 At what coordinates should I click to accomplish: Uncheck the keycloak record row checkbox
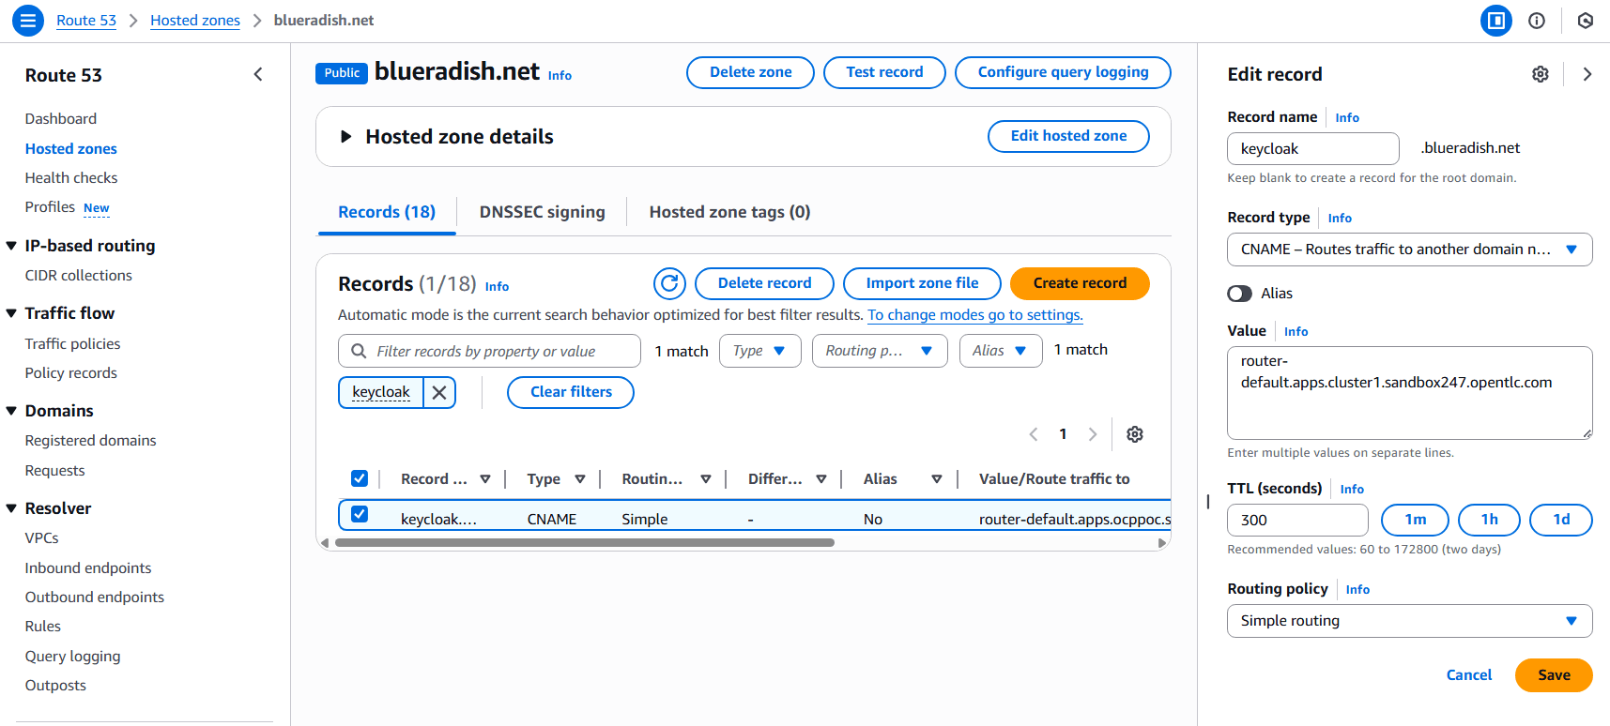coord(360,514)
